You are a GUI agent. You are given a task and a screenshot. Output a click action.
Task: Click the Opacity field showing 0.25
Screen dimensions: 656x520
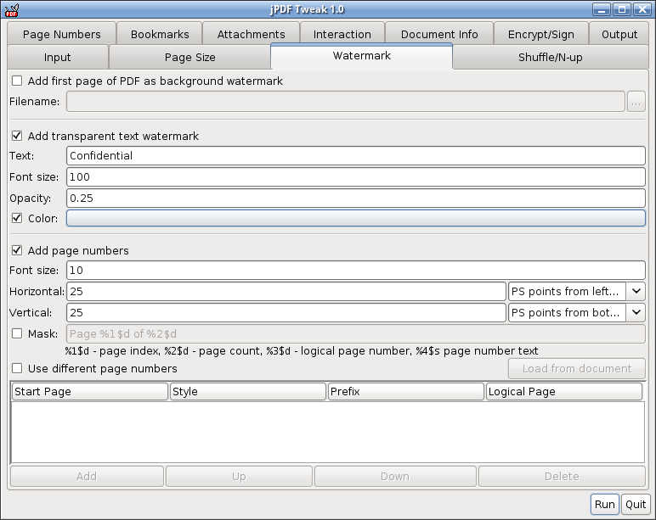coord(356,198)
